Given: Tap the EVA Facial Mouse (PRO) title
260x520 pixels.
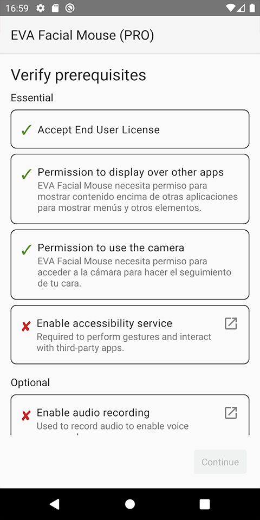Looking at the screenshot, I should 82,35.
